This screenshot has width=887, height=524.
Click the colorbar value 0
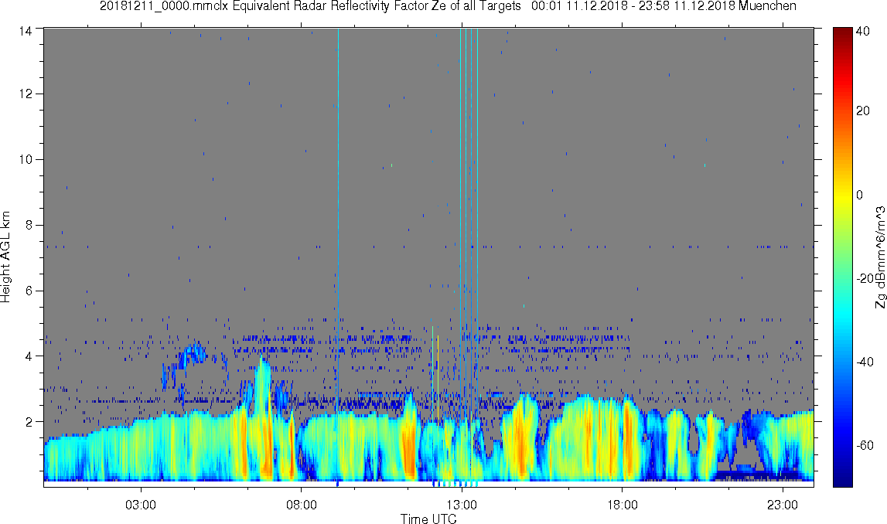860,195
